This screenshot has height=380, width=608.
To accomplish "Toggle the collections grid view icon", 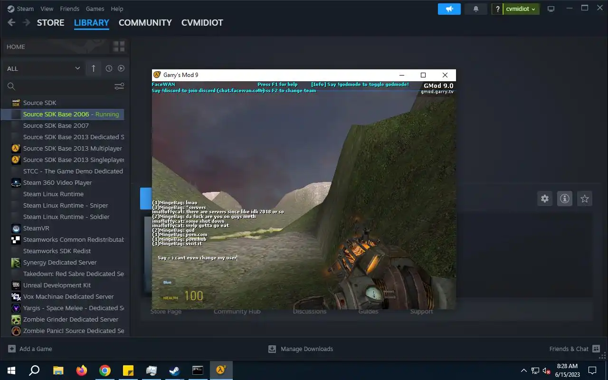I will coord(119,47).
